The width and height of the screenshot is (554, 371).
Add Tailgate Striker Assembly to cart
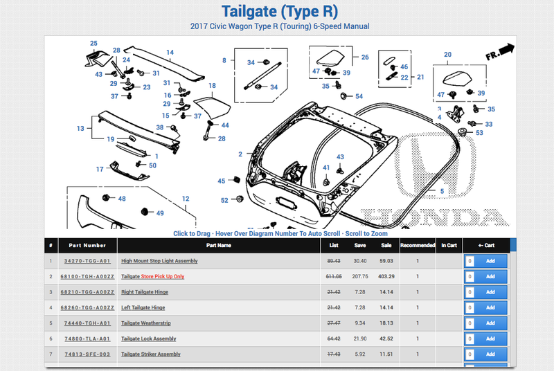pos(490,354)
